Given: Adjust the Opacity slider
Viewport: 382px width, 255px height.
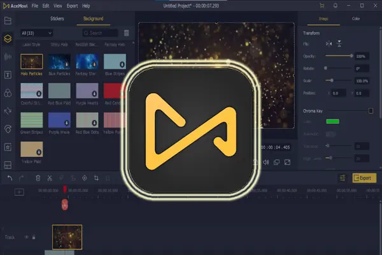Looking at the screenshot, I should tap(339, 56).
